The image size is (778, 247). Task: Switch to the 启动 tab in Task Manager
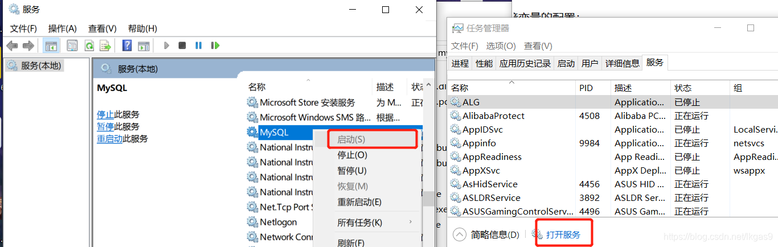[566, 63]
